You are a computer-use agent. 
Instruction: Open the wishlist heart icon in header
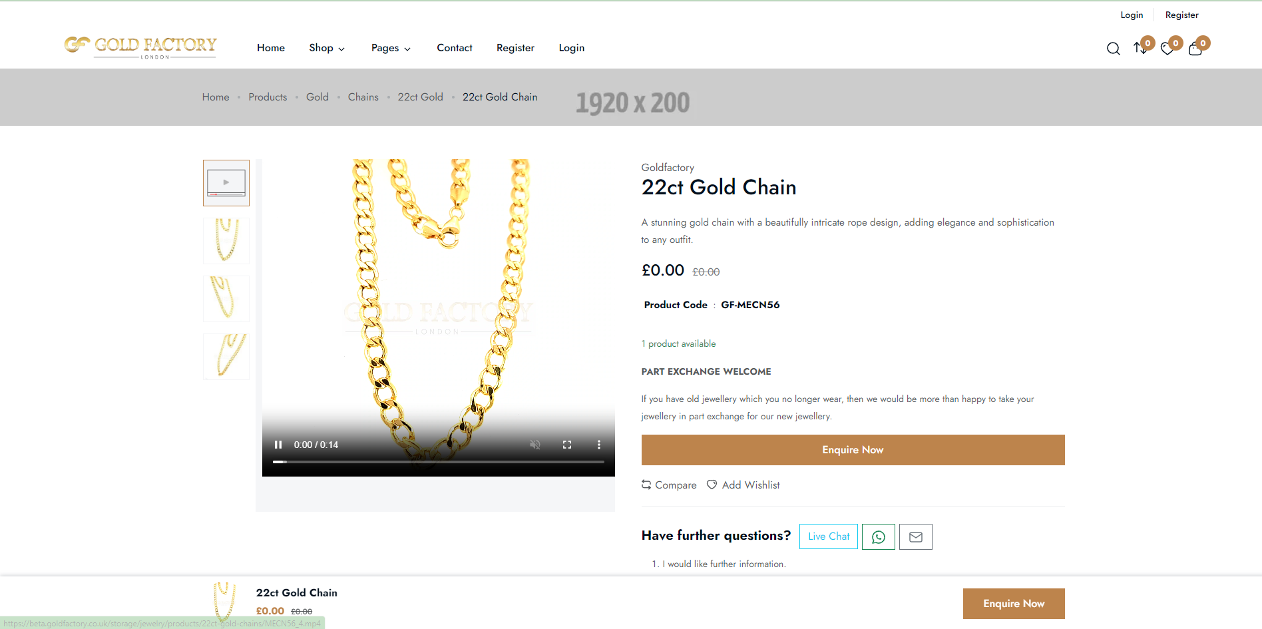[1167, 49]
